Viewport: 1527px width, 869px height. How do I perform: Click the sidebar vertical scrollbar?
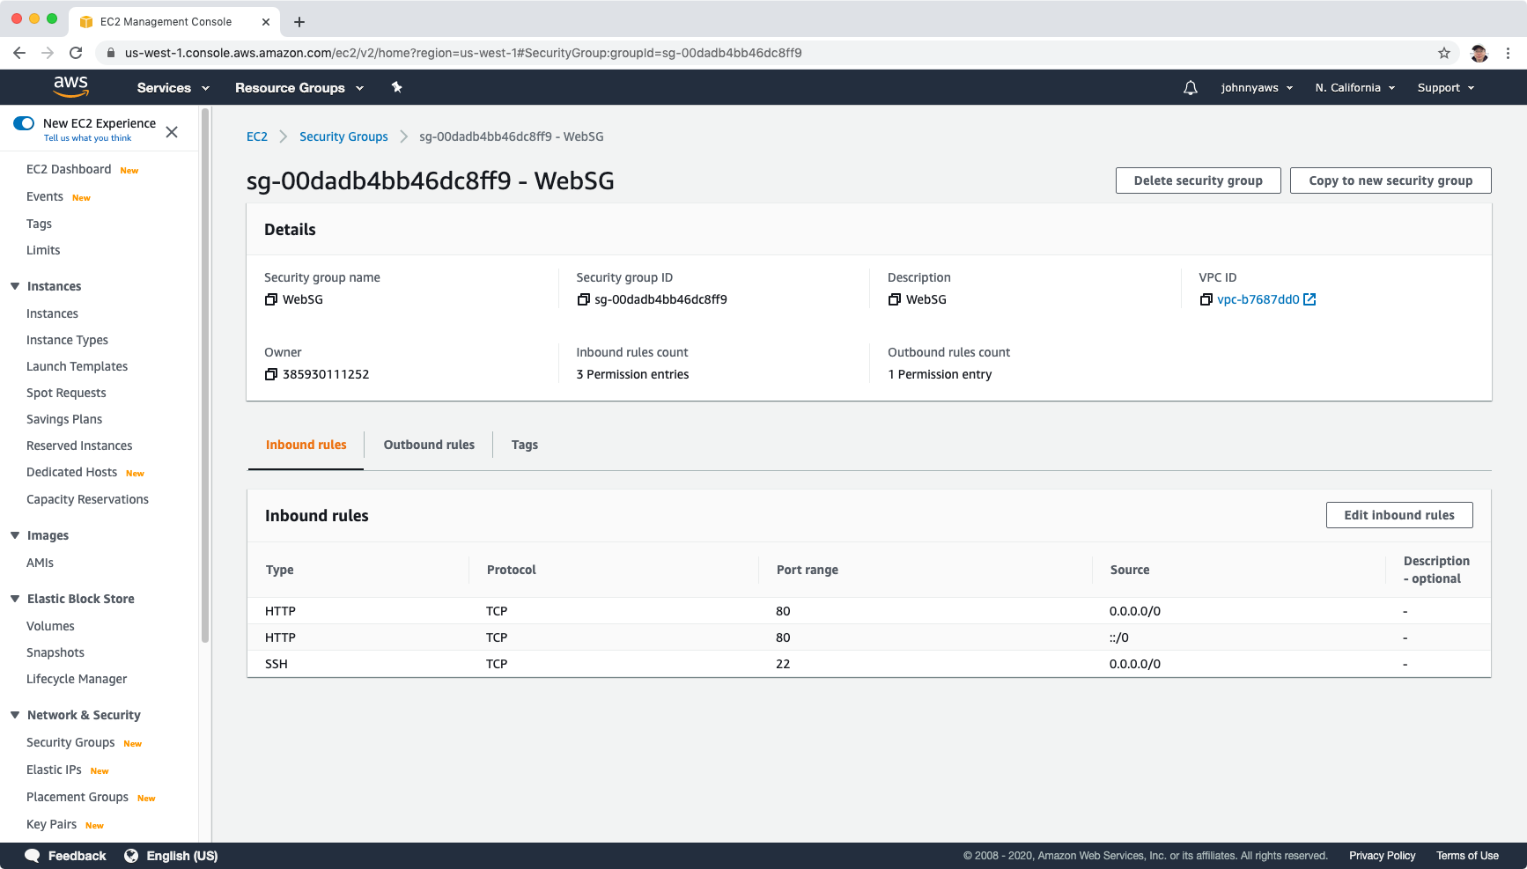(x=205, y=376)
